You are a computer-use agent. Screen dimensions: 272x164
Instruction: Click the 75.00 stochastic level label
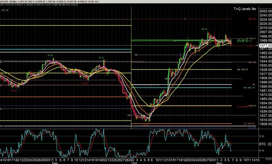pos(262,136)
